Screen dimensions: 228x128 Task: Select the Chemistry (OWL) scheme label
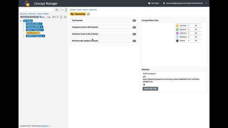33,24
